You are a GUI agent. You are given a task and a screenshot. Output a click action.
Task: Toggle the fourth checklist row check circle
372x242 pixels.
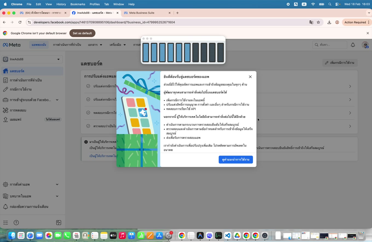click(x=88, y=126)
